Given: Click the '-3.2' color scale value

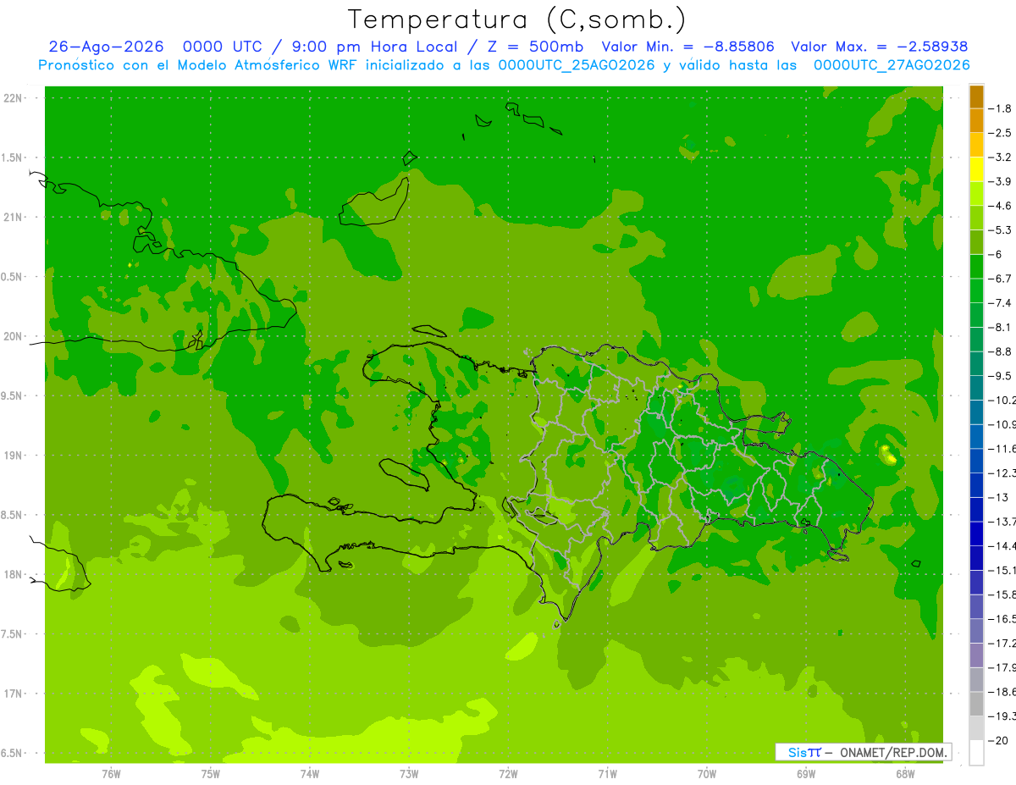Looking at the screenshot, I should (1000, 158).
